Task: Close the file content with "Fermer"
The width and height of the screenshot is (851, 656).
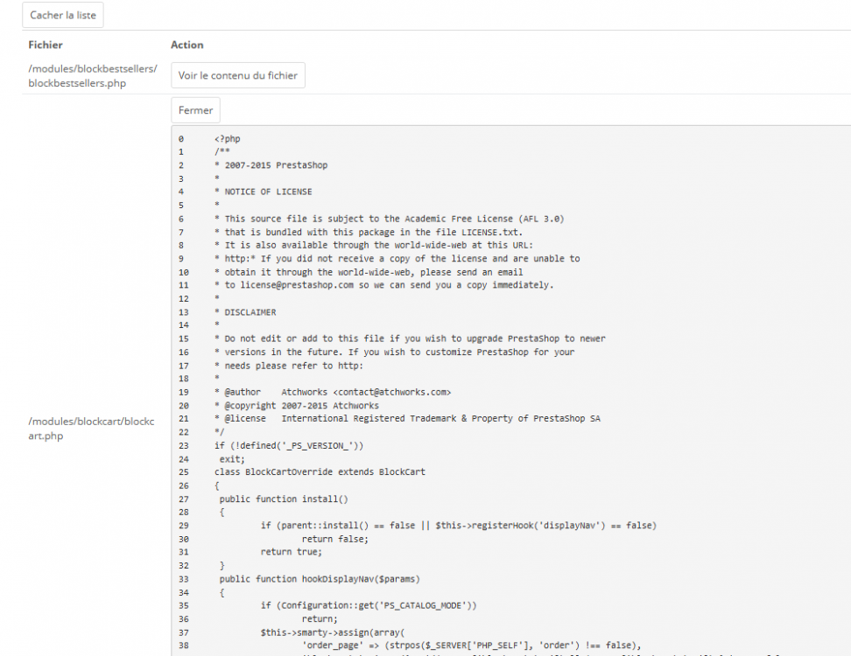Action: 195,110
